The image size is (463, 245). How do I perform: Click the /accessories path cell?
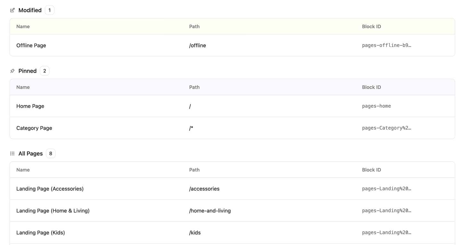pos(204,189)
